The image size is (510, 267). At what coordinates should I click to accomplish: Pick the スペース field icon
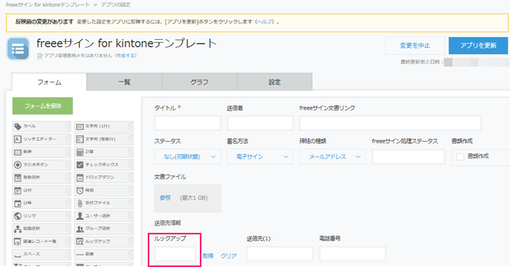pos(17,255)
